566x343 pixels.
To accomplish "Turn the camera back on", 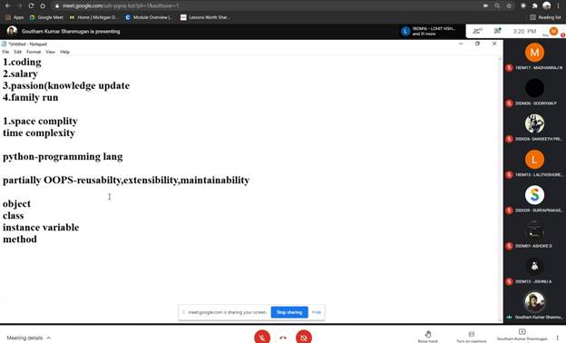I will [304, 338].
